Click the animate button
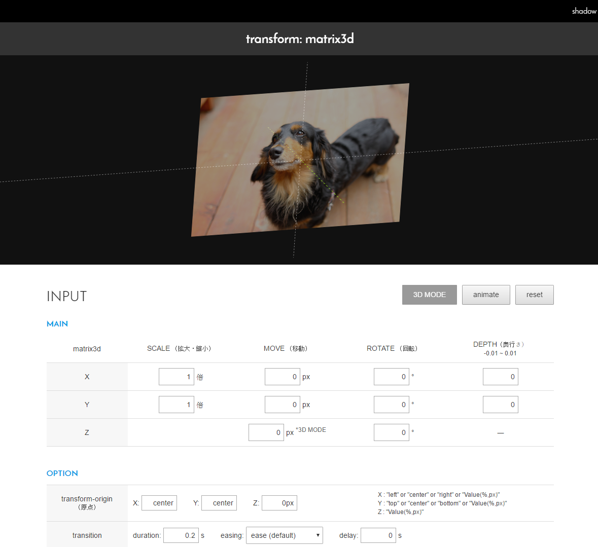 tap(486, 295)
